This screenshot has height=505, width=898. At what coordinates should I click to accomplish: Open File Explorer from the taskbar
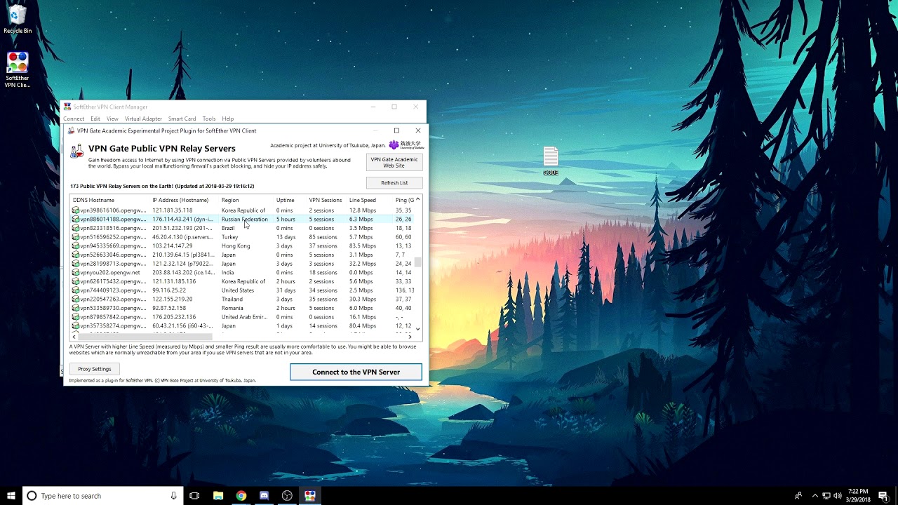218,496
